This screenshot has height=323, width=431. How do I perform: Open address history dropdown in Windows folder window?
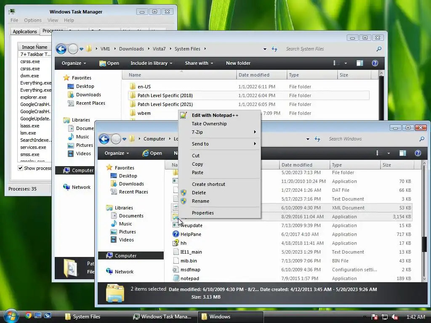click(308, 139)
